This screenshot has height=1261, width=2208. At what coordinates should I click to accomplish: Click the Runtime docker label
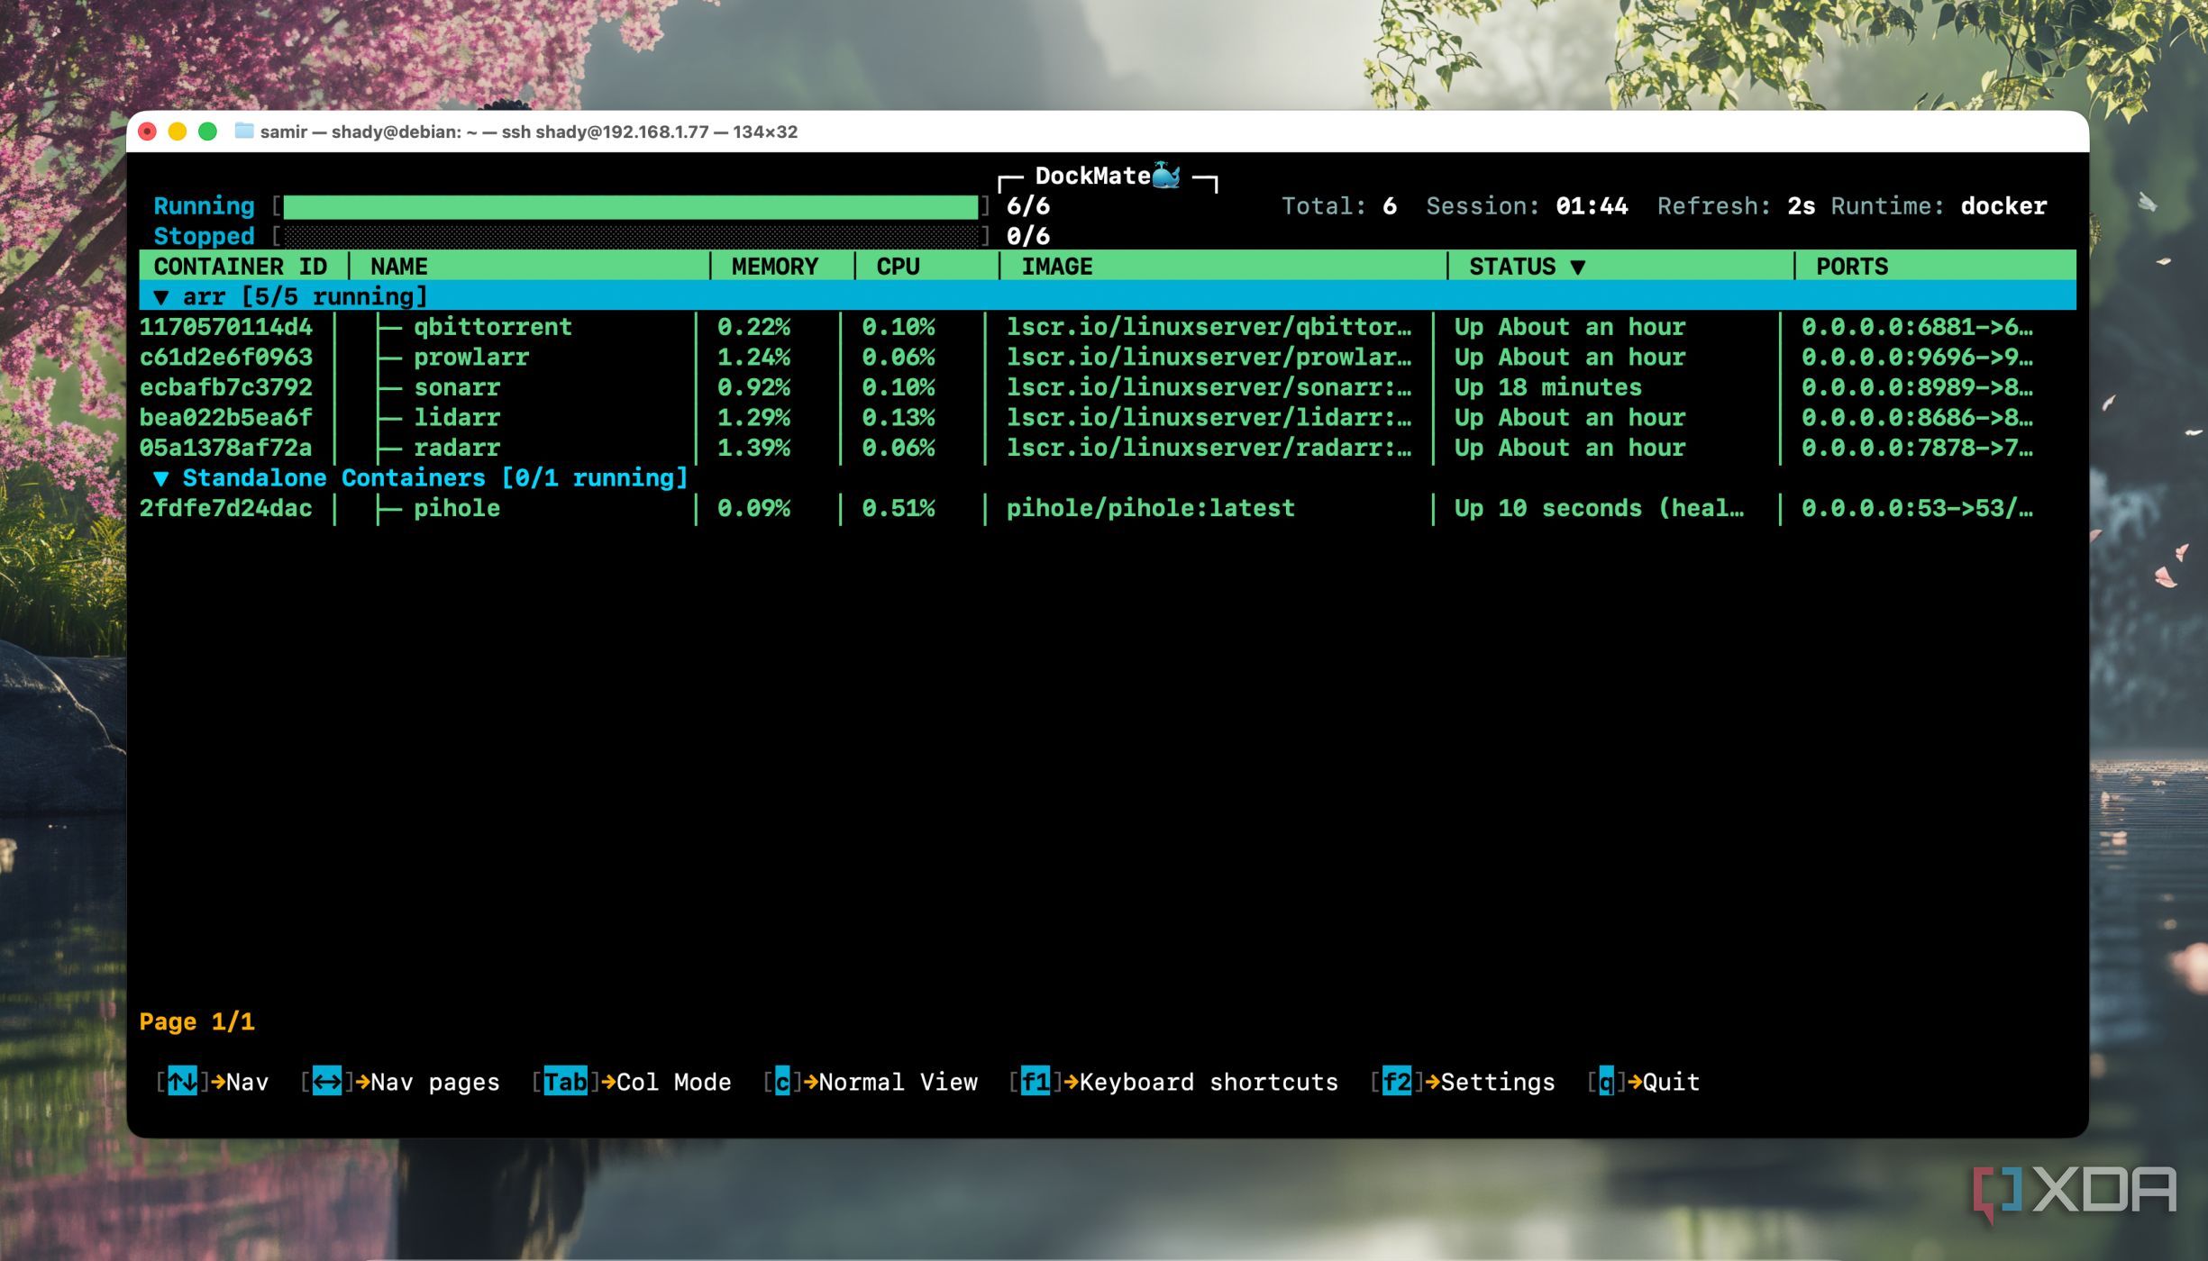[1939, 206]
